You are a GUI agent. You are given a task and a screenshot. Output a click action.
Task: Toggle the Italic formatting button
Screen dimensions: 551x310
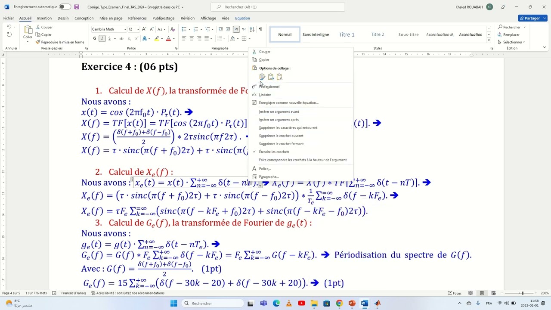[x=102, y=38]
